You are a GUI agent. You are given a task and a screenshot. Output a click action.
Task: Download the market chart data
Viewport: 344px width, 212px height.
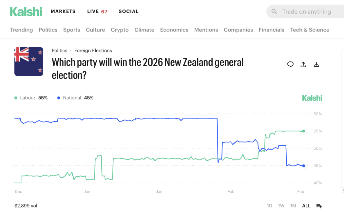316,64
